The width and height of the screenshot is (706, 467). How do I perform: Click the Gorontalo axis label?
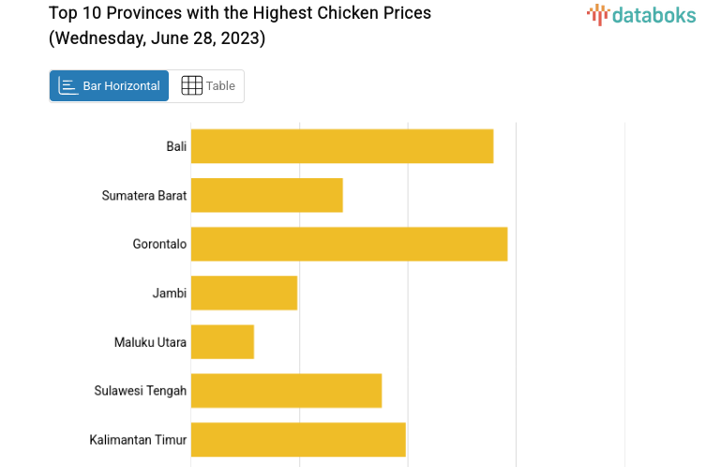159,244
